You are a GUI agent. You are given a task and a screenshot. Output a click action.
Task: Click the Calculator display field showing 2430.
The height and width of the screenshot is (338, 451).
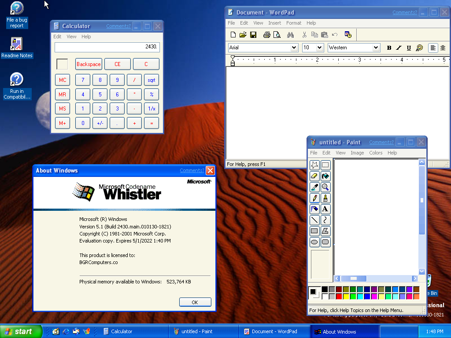click(107, 47)
